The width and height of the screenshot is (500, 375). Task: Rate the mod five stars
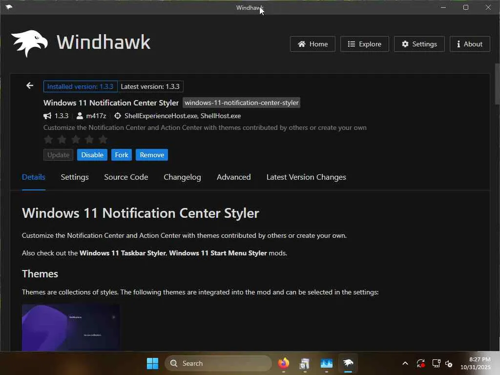click(103, 139)
